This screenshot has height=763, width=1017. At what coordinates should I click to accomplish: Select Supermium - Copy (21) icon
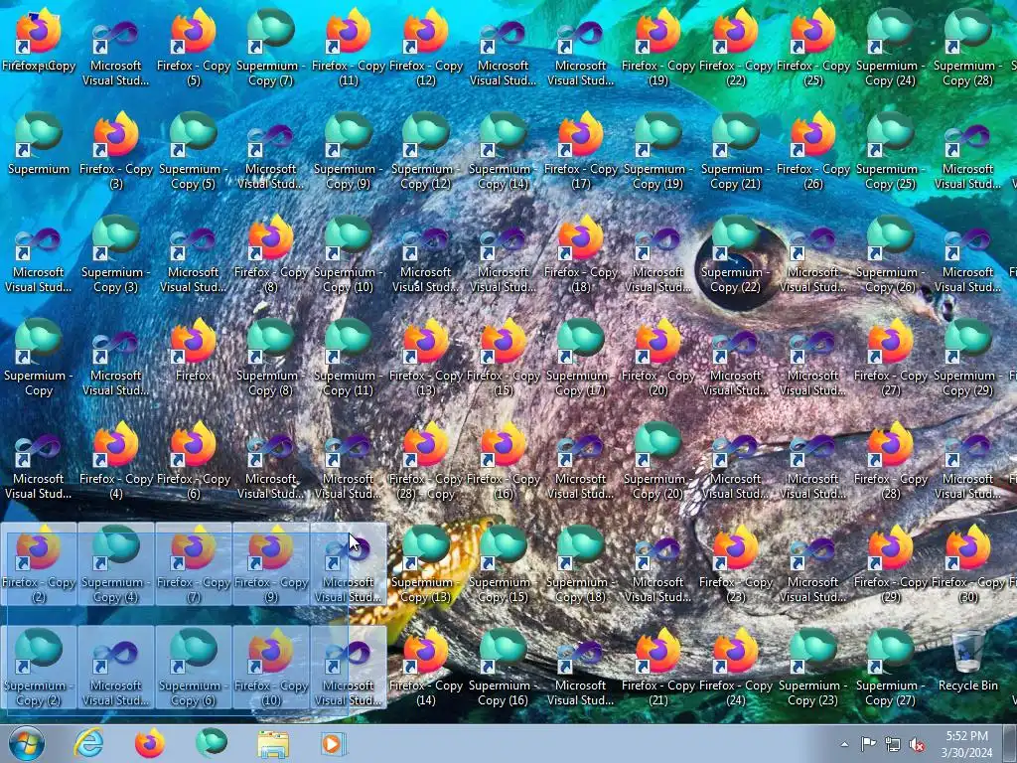pos(736,151)
